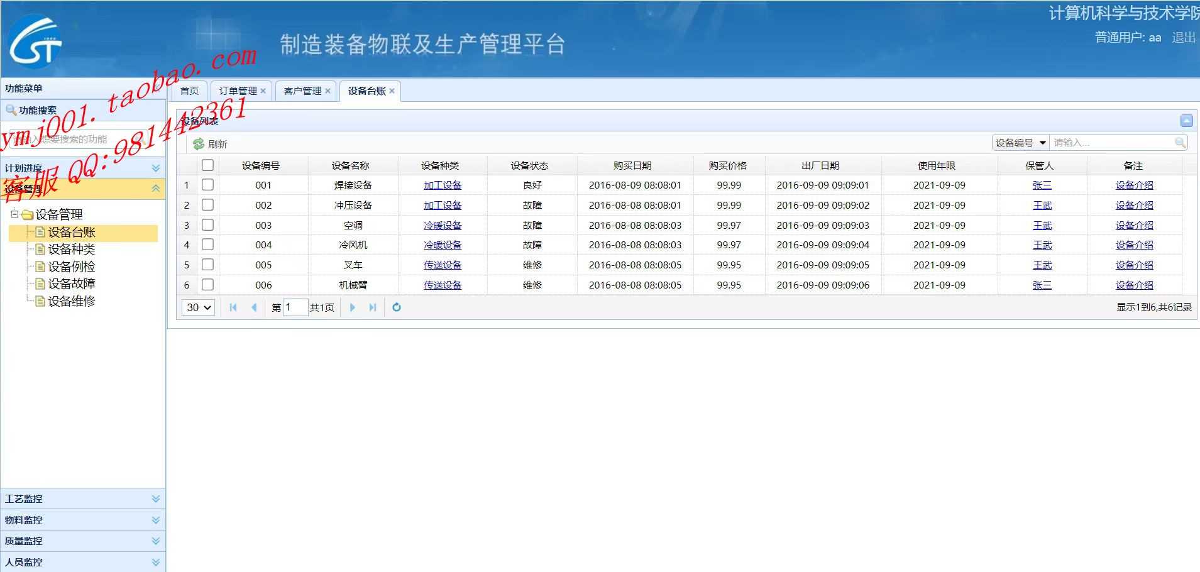Toggle the select-all checkbox in the header

point(207,165)
